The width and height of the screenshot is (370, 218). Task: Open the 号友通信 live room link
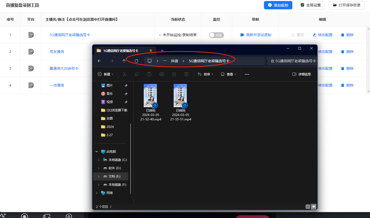57,52
